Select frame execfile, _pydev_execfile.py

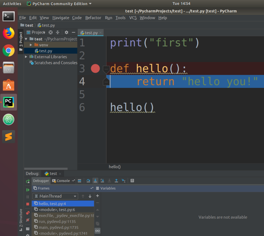tap(63, 215)
